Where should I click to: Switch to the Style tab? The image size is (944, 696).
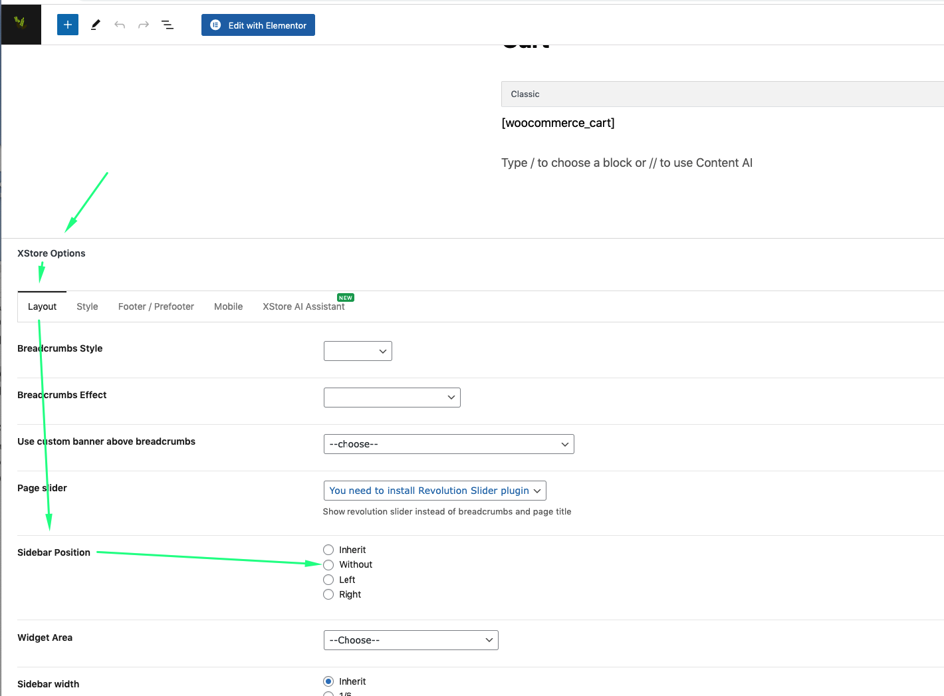click(87, 306)
